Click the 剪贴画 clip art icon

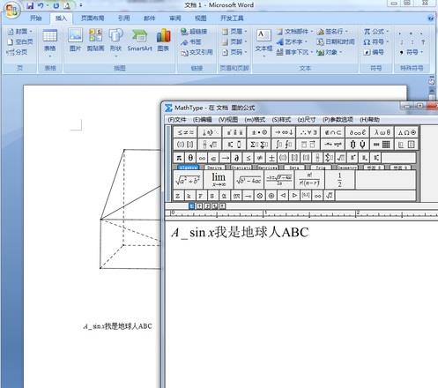[x=95, y=40]
